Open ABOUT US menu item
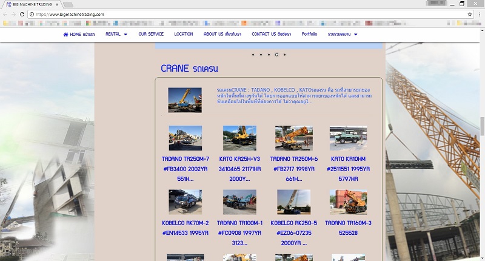The image size is (485, 261). [x=222, y=34]
